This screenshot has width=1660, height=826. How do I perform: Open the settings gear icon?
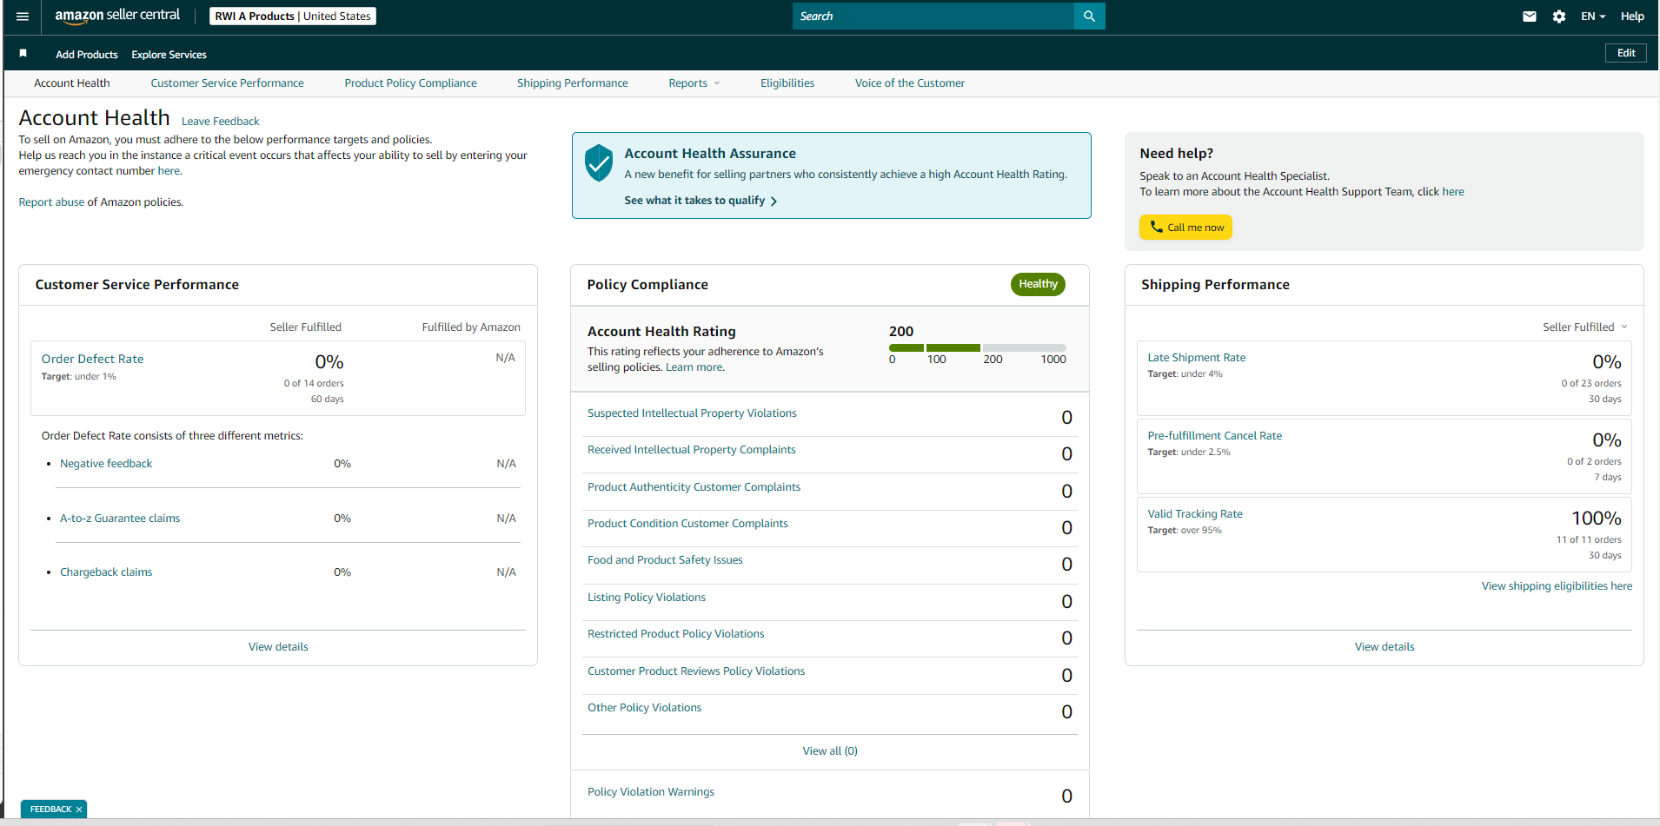(x=1559, y=17)
